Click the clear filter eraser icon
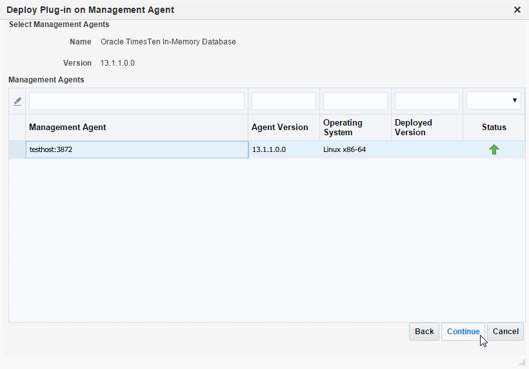 17,101
